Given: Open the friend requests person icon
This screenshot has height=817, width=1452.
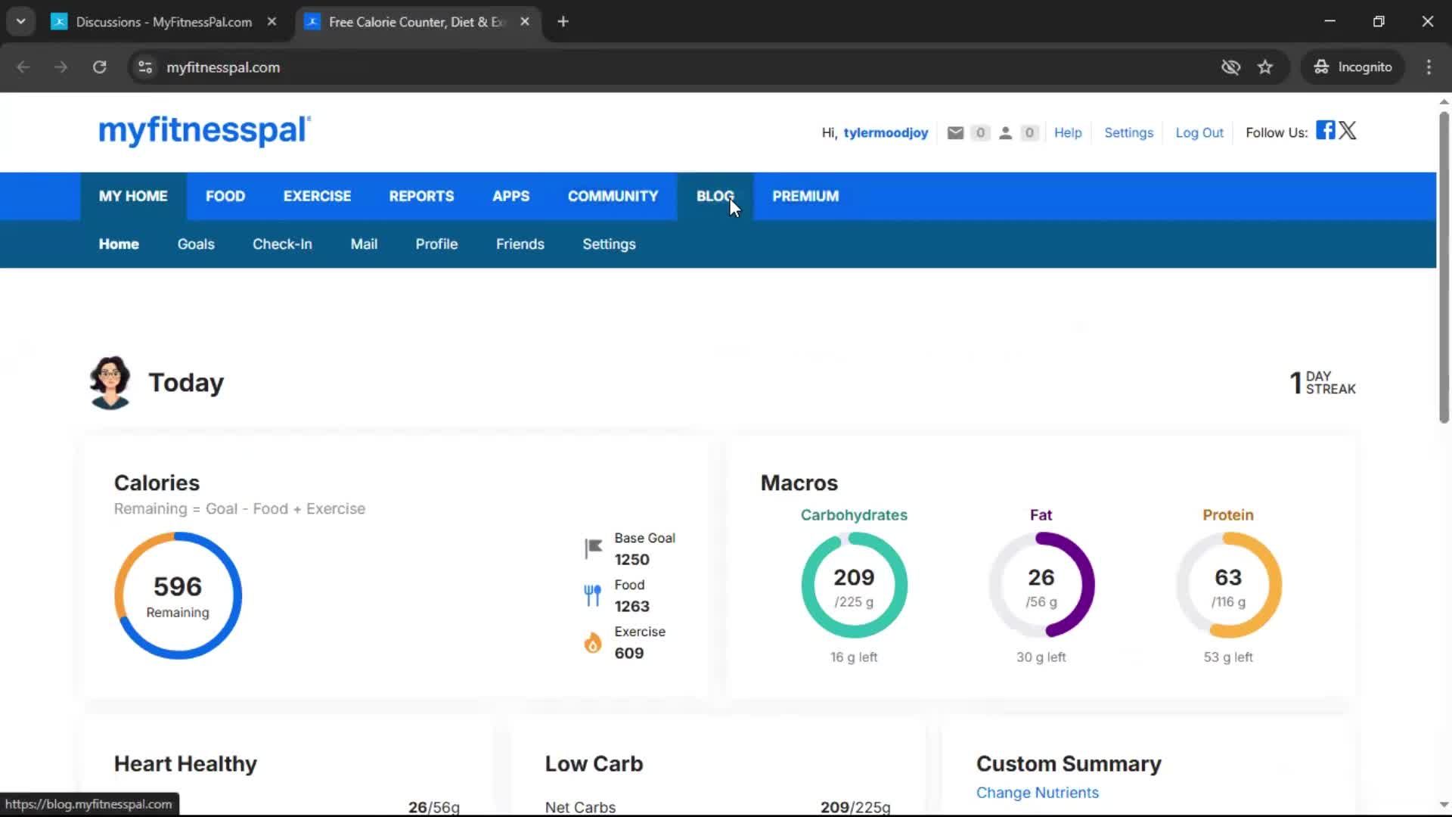Looking at the screenshot, I should 1005,133.
